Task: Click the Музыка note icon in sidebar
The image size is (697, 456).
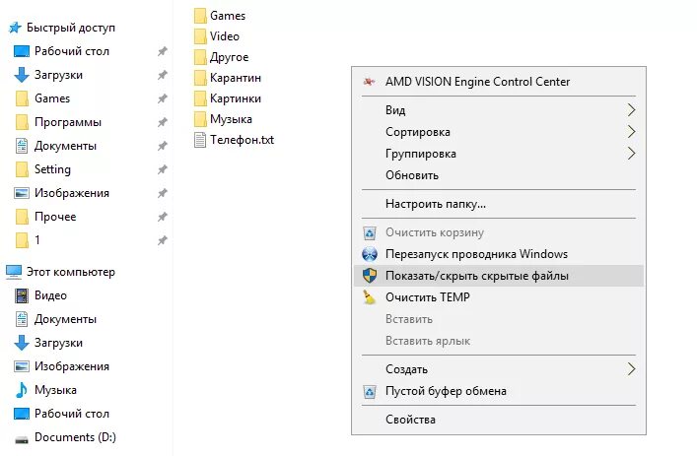Action: (x=22, y=390)
